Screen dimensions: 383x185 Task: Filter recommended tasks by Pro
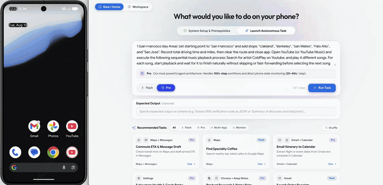pyautogui.click(x=201, y=128)
